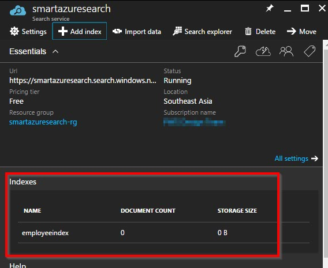Viewport: 328px width, 268px height.
Task: Delete the search service
Action: (260, 32)
